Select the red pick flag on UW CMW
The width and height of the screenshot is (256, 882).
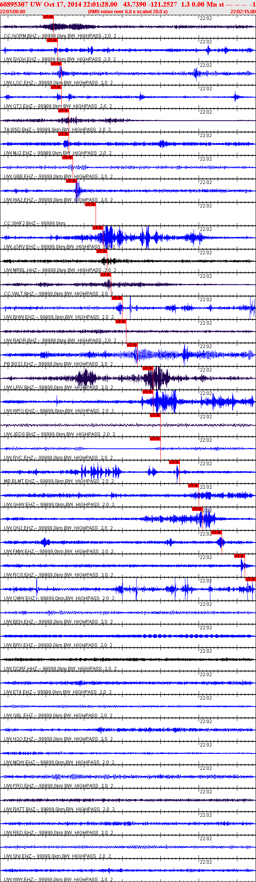251,579
